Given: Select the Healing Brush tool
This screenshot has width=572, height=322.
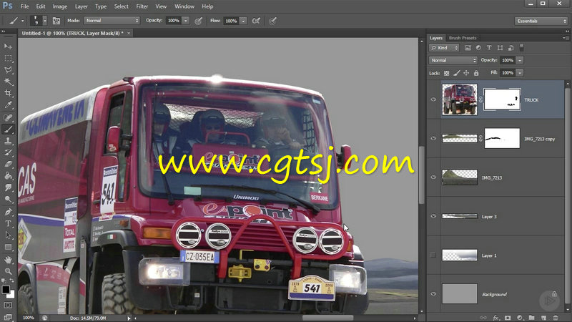Looking at the screenshot, I should click(x=8, y=117).
